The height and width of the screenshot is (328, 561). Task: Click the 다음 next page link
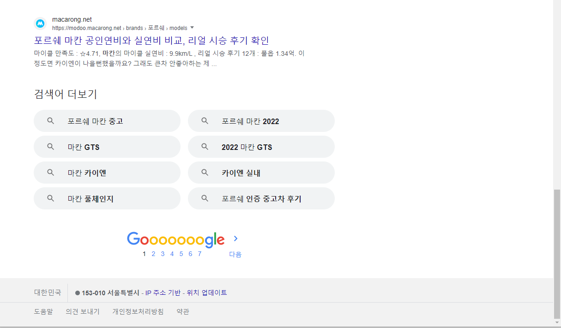pyautogui.click(x=235, y=254)
